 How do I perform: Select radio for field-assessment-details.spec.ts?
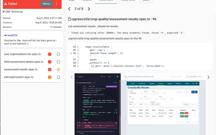coord(58,62)
